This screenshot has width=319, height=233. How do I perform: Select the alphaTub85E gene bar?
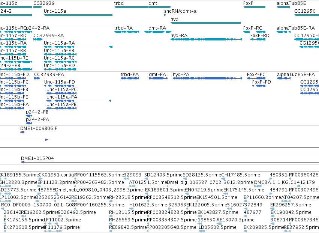tap(283, 7)
